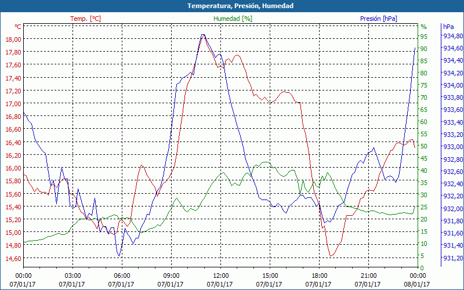Click the °C unit label on left axis
Viewport: 464px width, 290px height.
[17, 27]
